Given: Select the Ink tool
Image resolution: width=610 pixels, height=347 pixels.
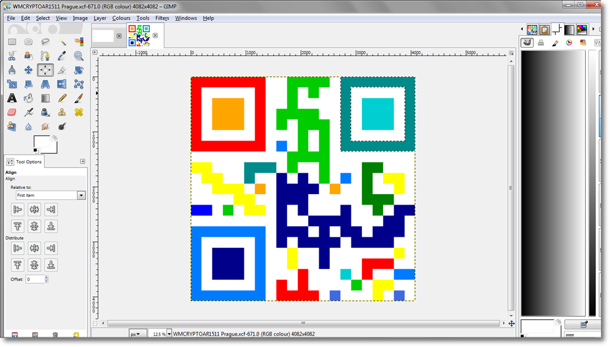Looking at the screenshot, I should [x=45, y=112].
